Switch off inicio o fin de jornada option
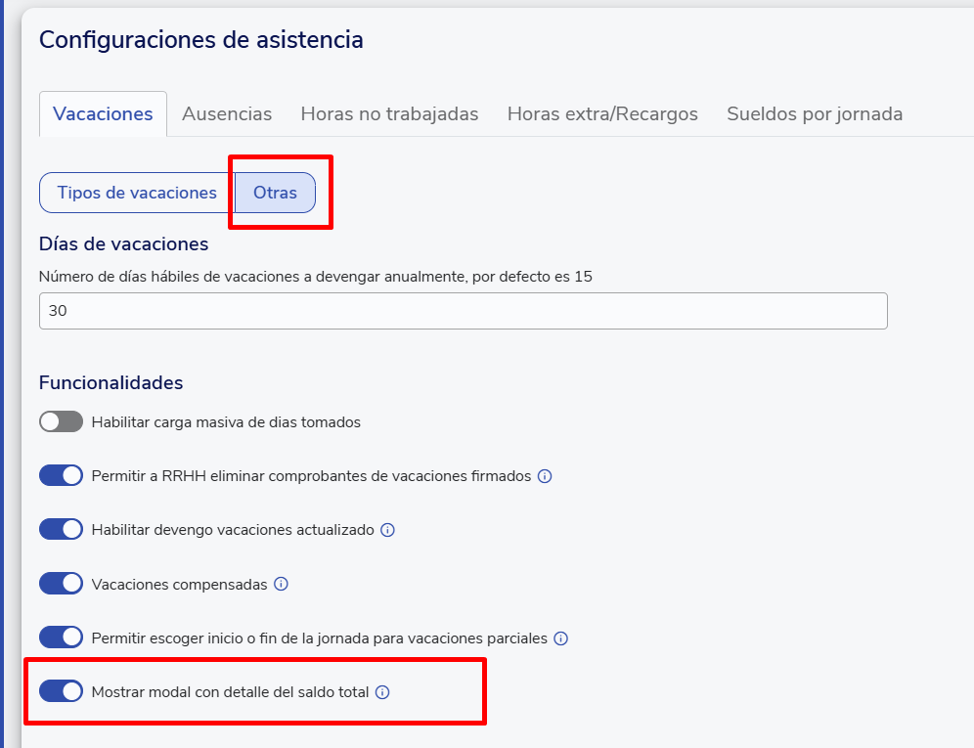 [x=61, y=638]
